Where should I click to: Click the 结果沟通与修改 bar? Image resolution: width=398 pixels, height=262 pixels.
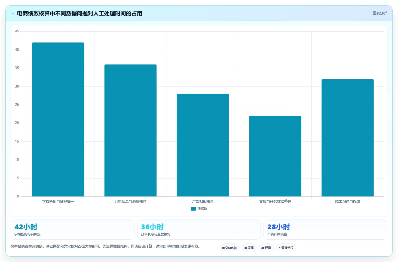click(x=348, y=138)
